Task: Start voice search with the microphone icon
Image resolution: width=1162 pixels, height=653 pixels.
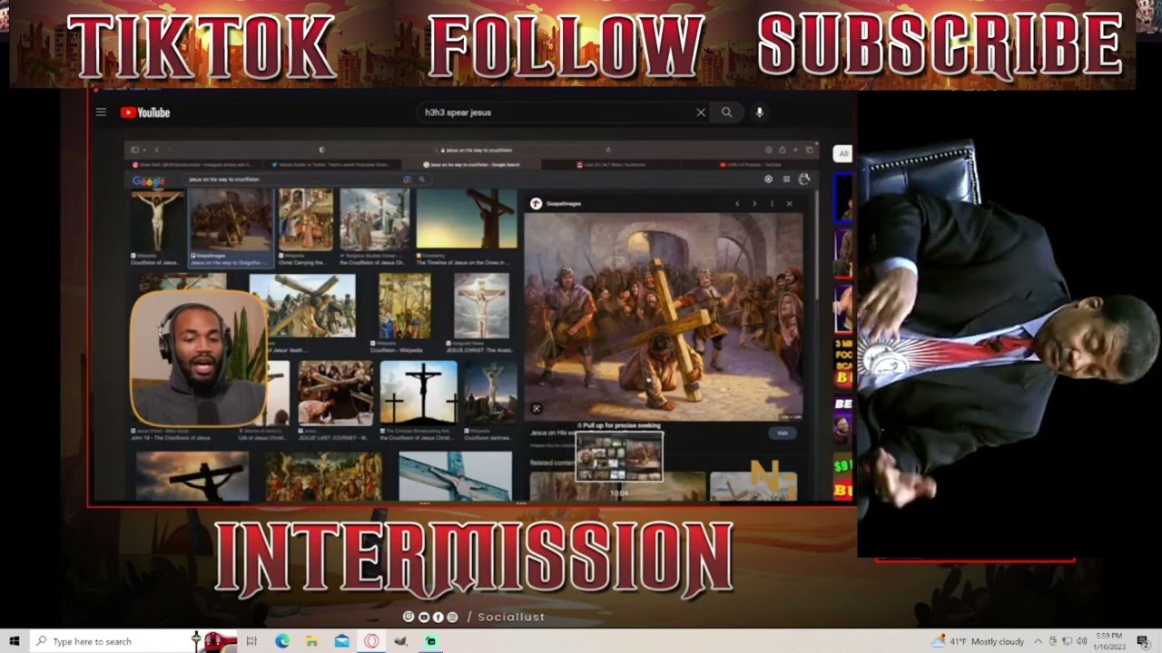Action: point(760,112)
